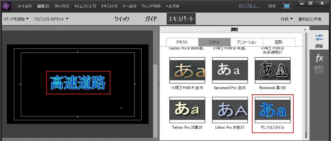
Task: Click the サンプル1 project name
Action: [x=249, y=6]
